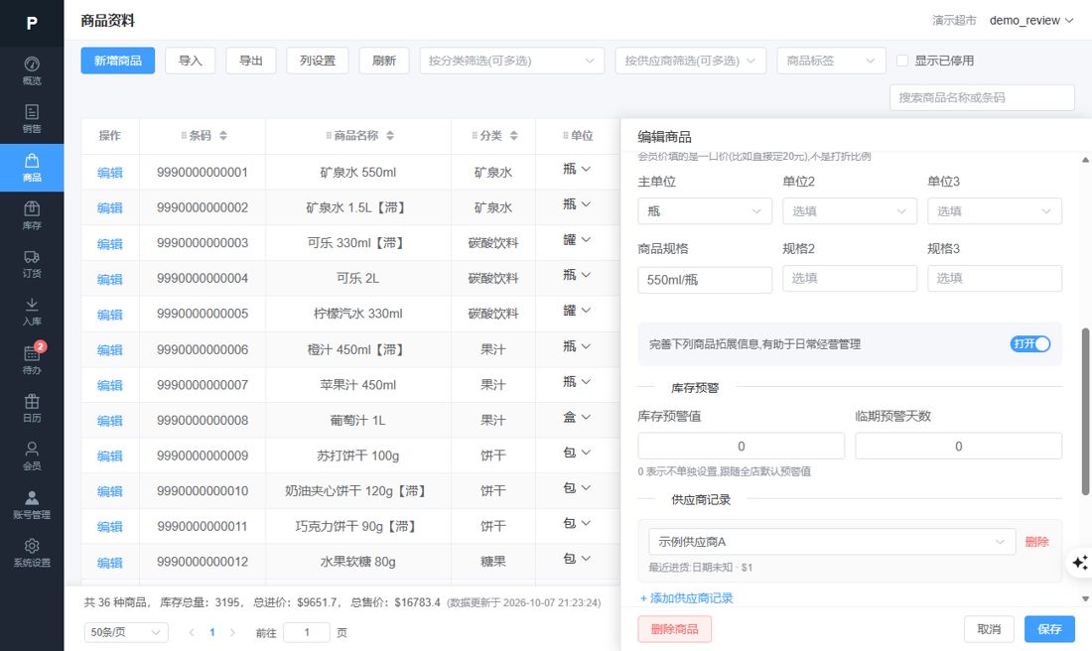Click 碳酸饮料 category in 可乐 2L row
Image resolution: width=1092 pixels, height=651 pixels.
coord(493,279)
